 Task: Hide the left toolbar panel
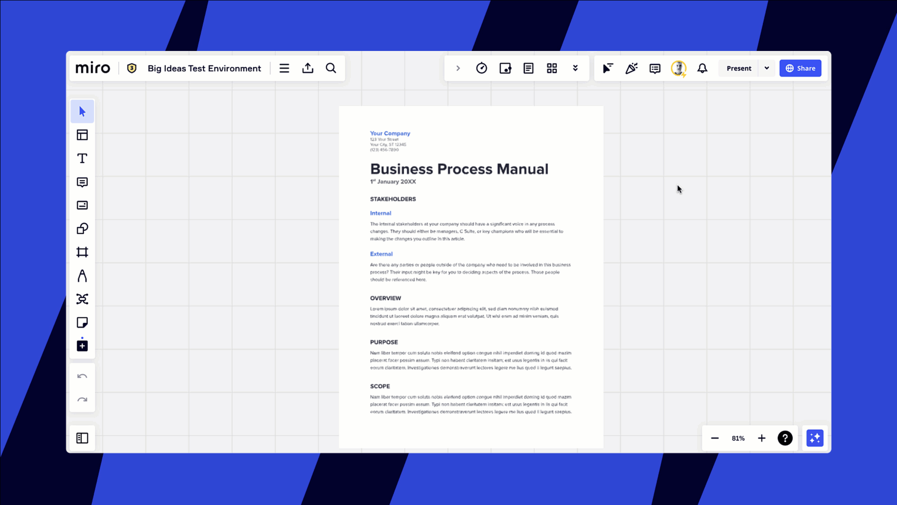pyautogui.click(x=82, y=438)
